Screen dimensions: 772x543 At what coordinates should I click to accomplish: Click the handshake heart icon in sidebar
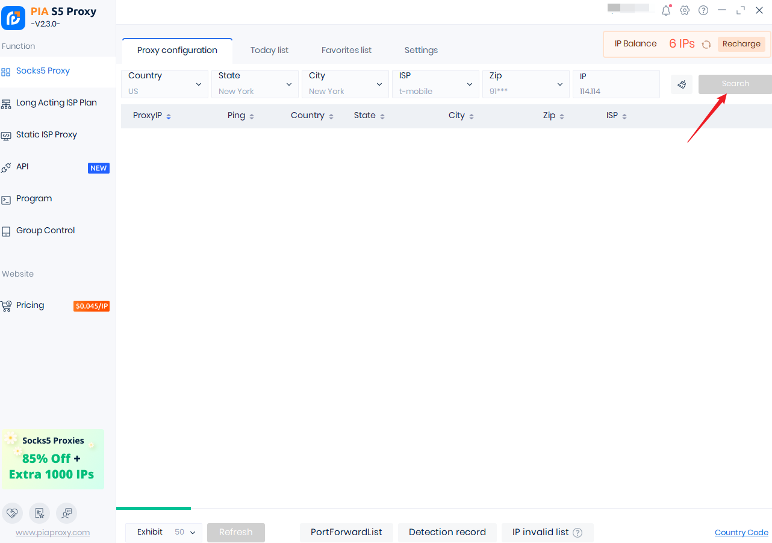pos(13,513)
